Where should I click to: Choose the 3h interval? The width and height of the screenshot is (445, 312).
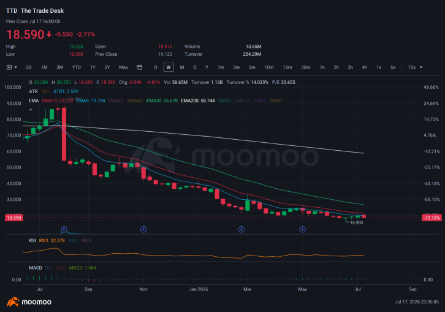[x=351, y=67]
